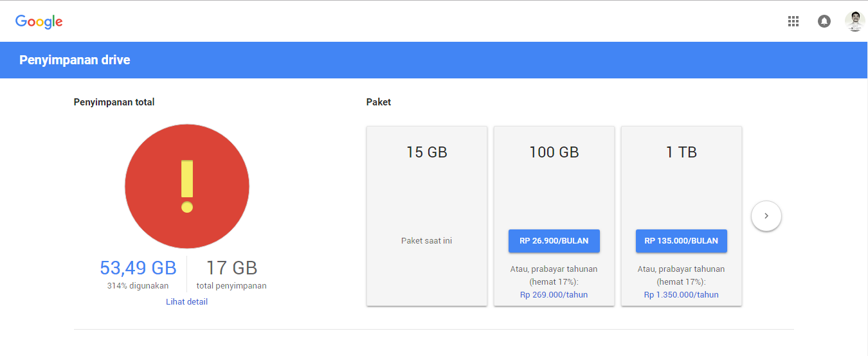Select the Rp 1.350.000/tahun yearly link
This screenshot has height=356, width=868.
coord(681,295)
